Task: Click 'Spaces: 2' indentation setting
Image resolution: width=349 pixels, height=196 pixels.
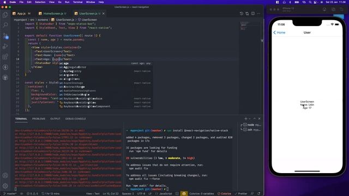Action: [128, 194]
